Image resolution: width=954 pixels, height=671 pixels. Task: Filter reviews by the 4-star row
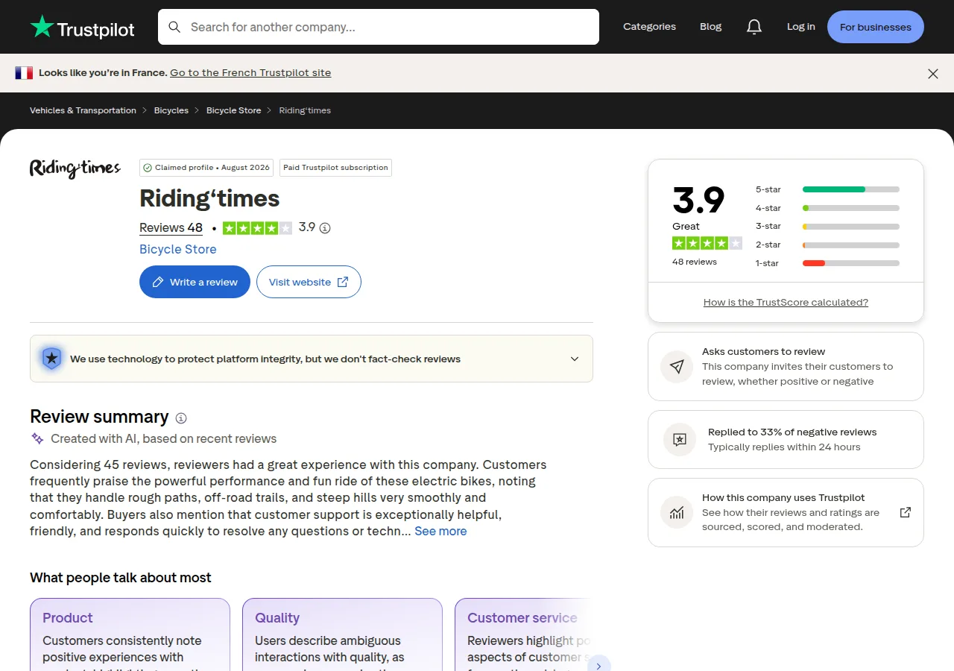[827, 208]
